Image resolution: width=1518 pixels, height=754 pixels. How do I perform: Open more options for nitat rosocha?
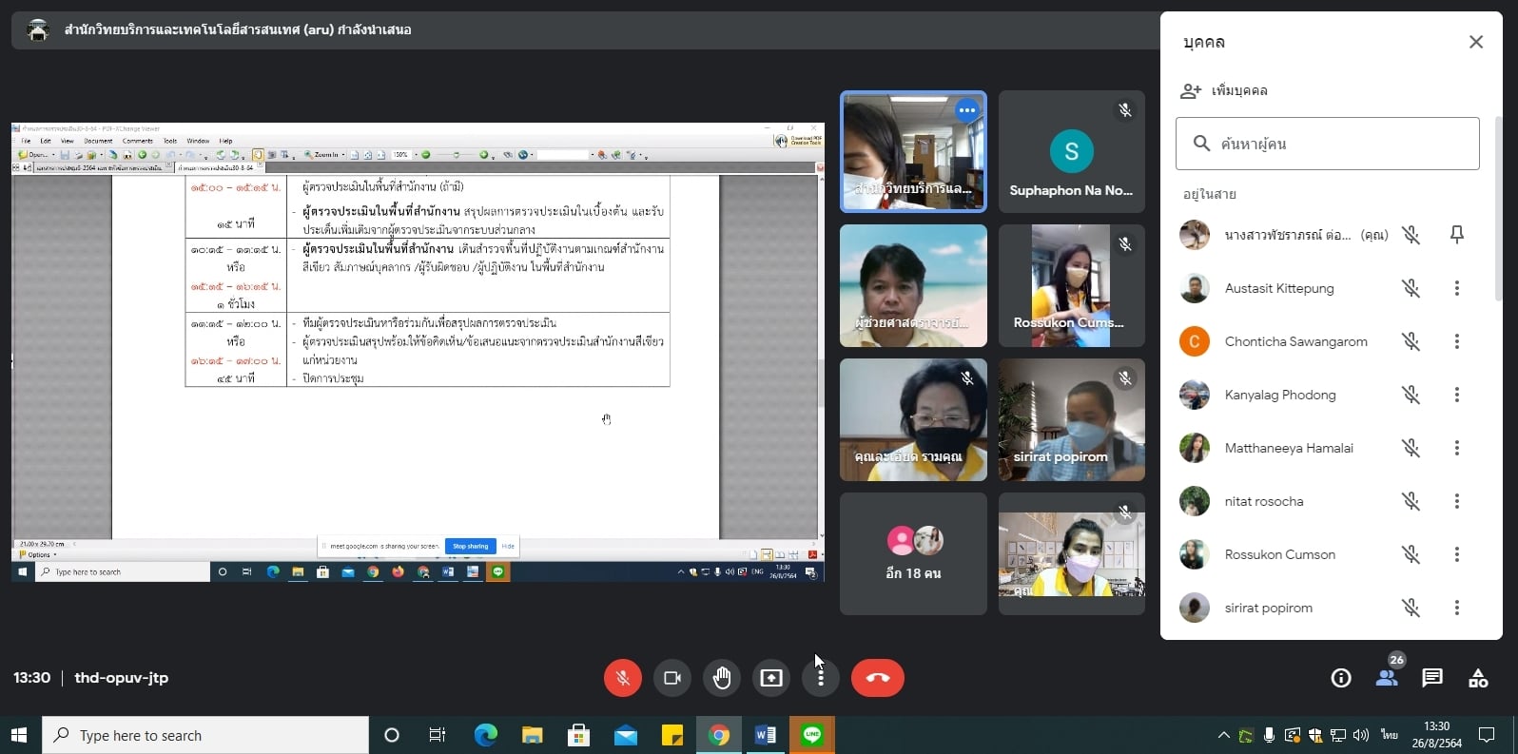click(x=1457, y=501)
